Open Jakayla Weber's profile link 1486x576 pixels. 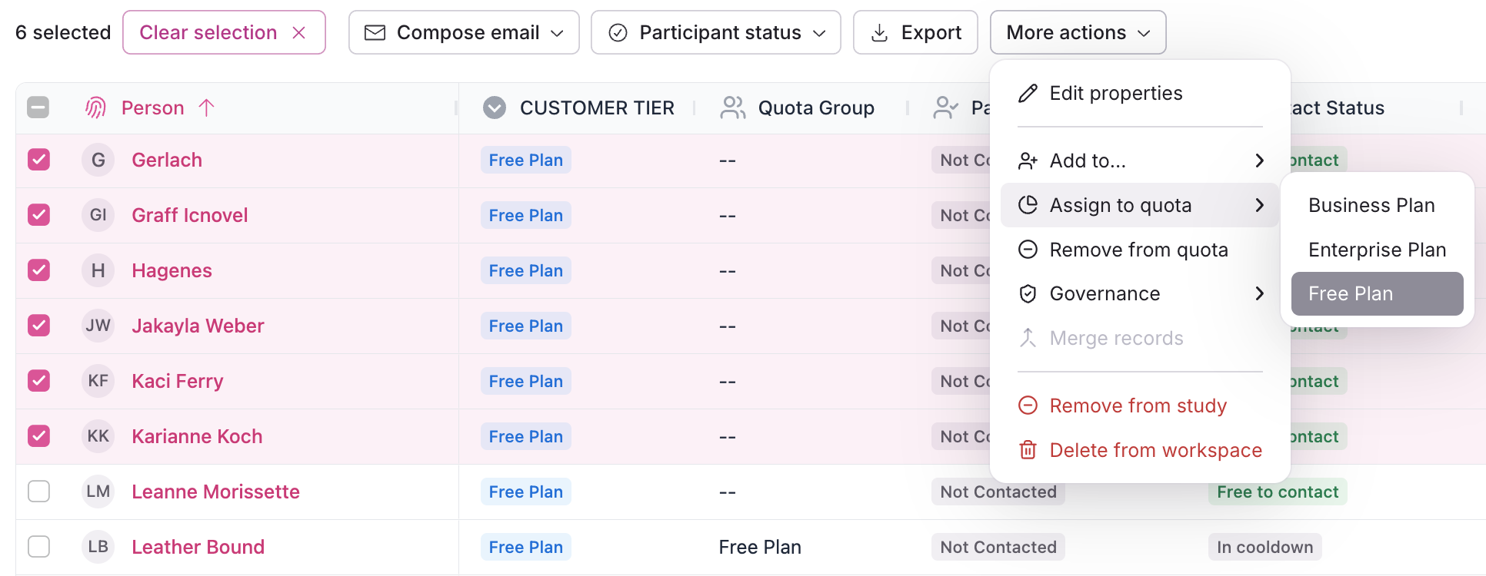(198, 326)
